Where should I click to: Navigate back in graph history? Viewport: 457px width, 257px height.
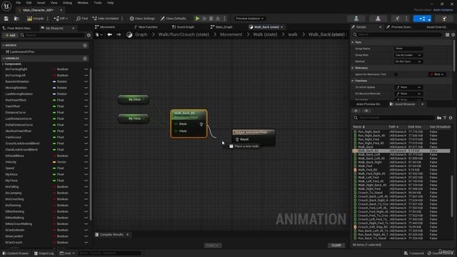[109, 35]
